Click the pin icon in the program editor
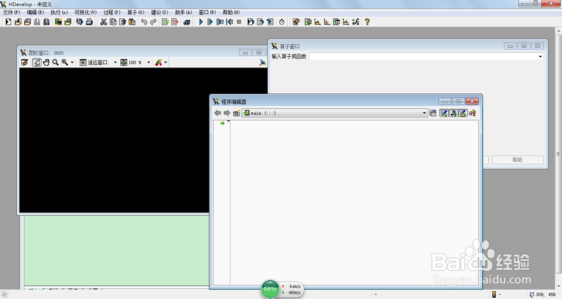 [473, 113]
